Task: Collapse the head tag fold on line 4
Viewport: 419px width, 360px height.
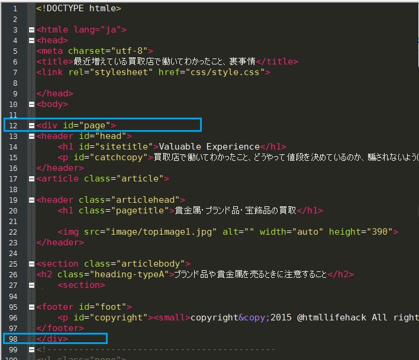Action: (x=31, y=41)
